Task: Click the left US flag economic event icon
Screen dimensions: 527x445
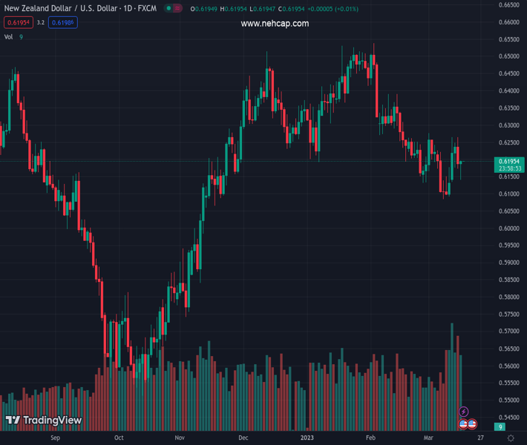Action: point(463,424)
